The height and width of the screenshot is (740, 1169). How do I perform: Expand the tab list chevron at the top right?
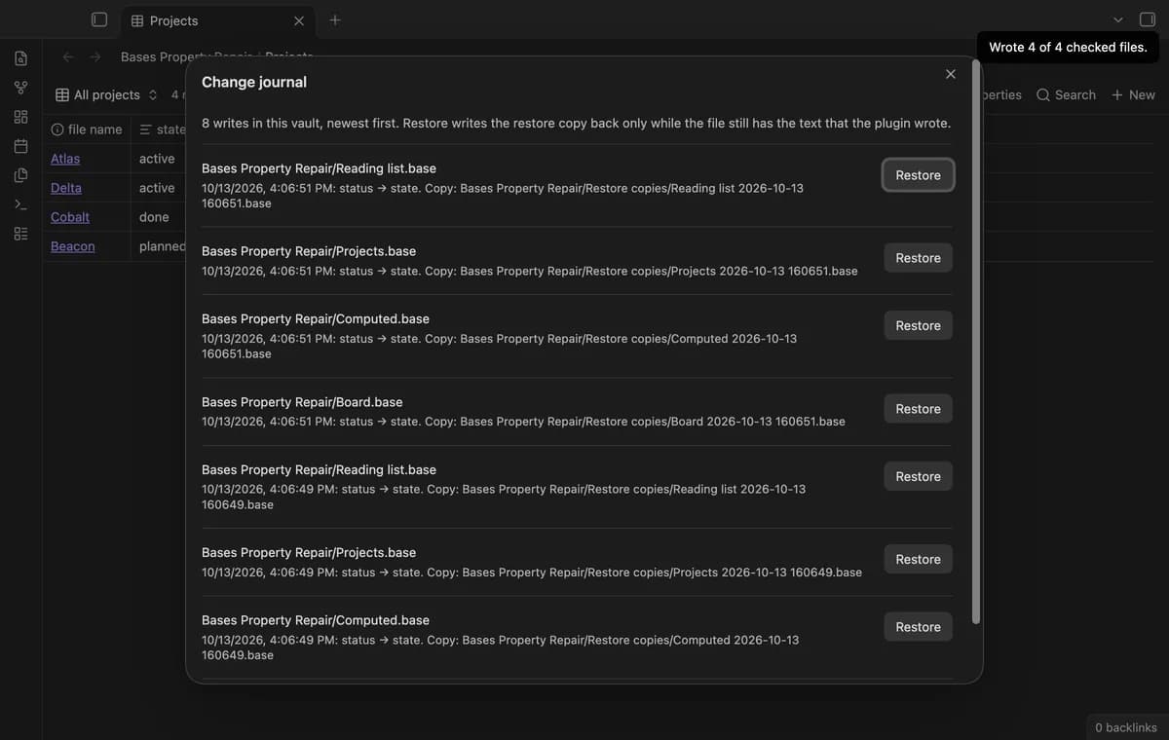coord(1118,19)
